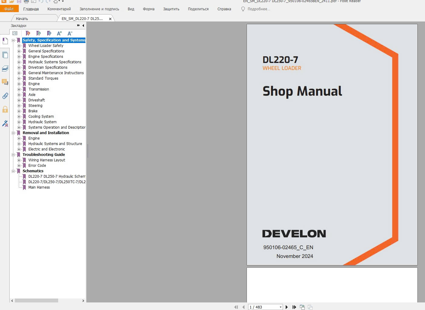Screen dimensions: 425x310
Task: Switch to the Комментарий ribbon tab
Action: [59, 9]
